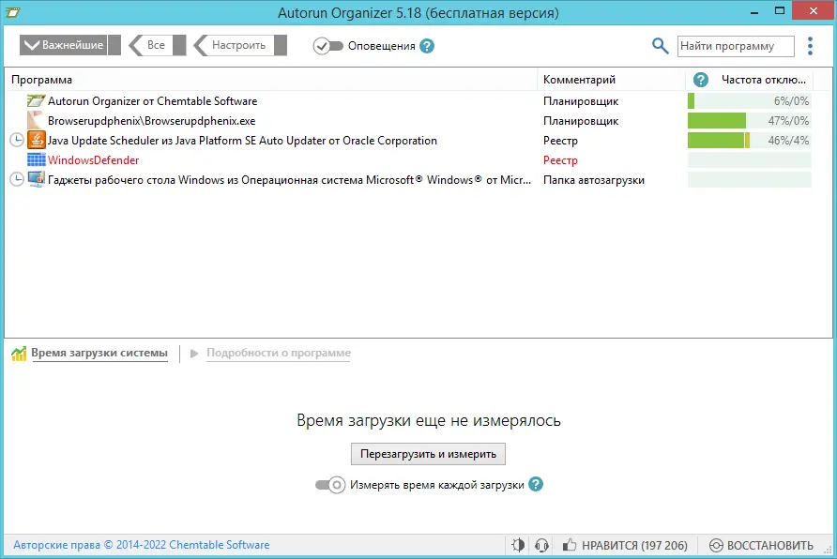The width and height of the screenshot is (837, 559).
Task: Switch to Время загрузки системы tab
Action: coord(99,353)
